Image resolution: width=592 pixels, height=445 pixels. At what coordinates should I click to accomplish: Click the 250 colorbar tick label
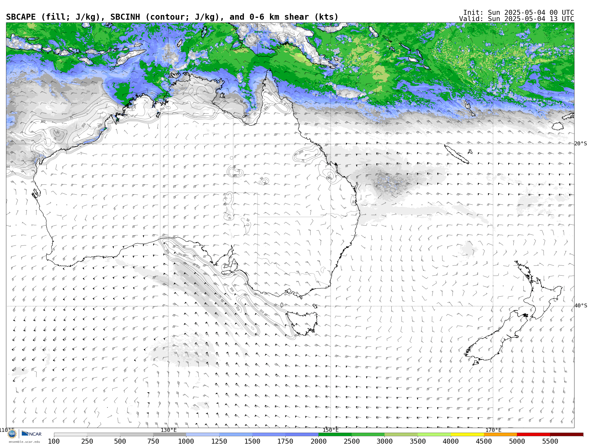(87, 441)
